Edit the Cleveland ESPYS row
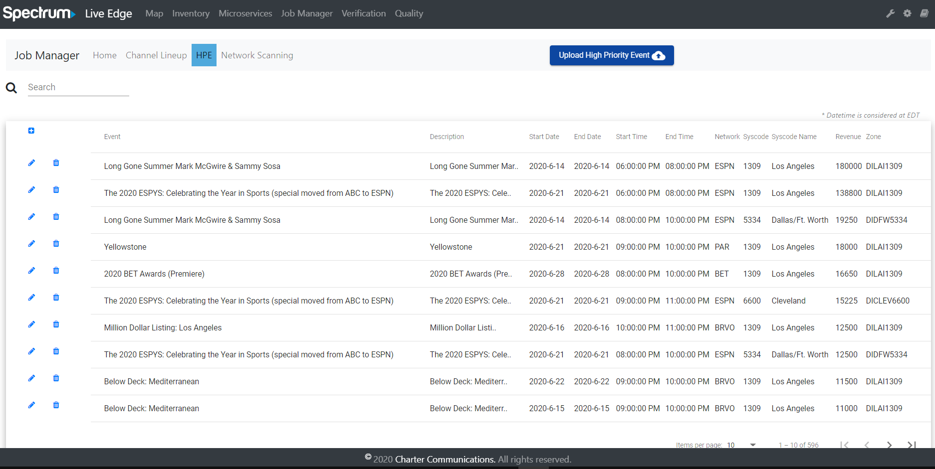Viewport: 935px width, 469px height. pos(31,298)
